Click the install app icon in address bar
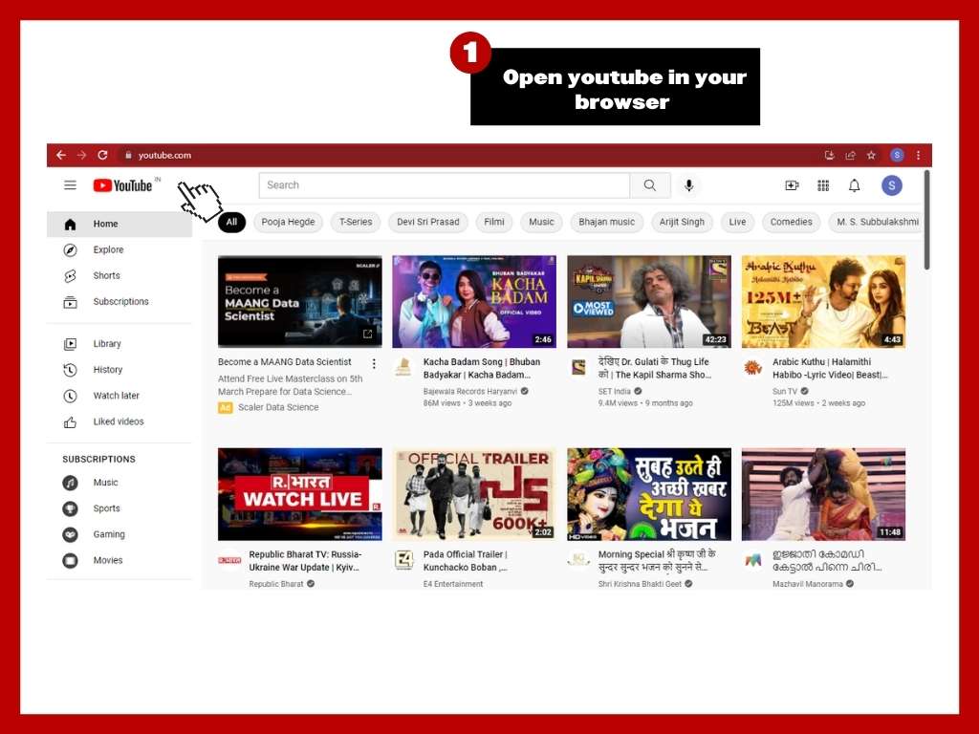The image size is (979, 734). [x=829, y=156]
